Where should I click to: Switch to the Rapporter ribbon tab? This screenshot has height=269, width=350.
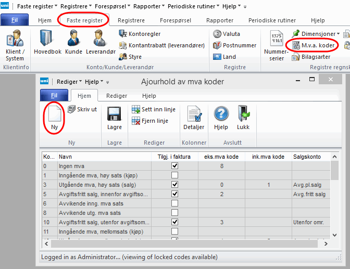(x=219, y=20)
